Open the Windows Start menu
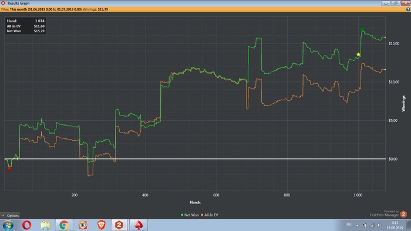 (x=8, y=225)
